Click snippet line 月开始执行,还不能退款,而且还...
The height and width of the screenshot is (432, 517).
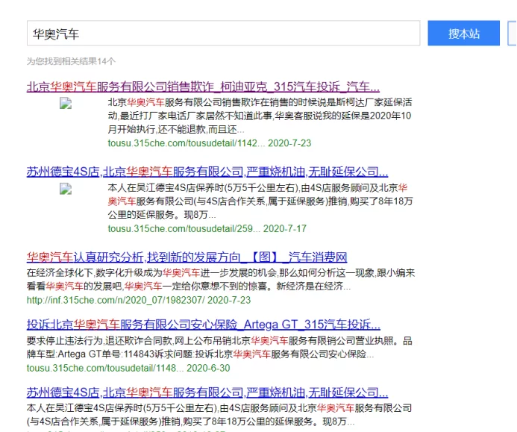176,130
